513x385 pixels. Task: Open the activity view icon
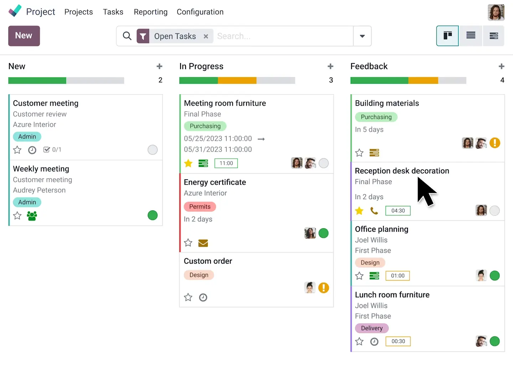(494, 36)
